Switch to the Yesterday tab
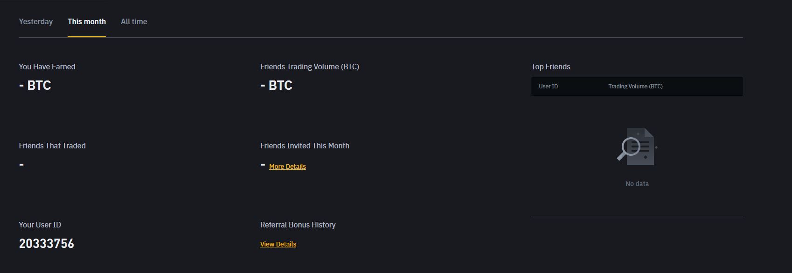Image resolution: width=792 pixels, height=273 pixels. (35, 21)
